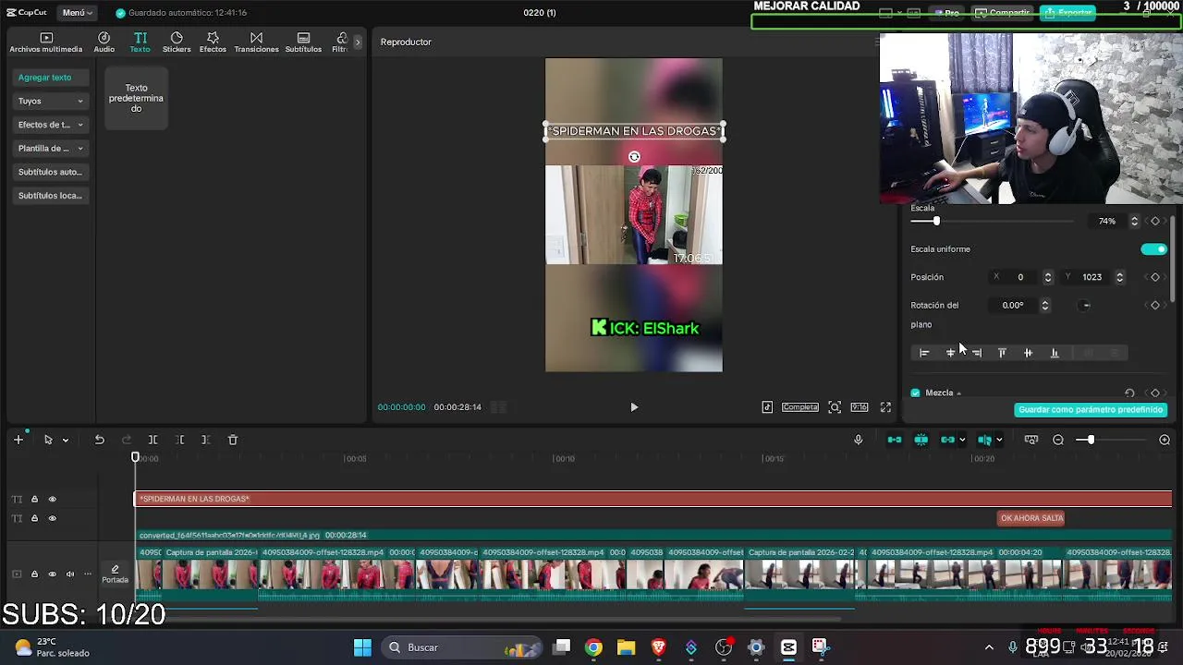This screenshot has width=1183, height=665.
Task: Record voiceover with microphone icon
Action: point(858,441)
